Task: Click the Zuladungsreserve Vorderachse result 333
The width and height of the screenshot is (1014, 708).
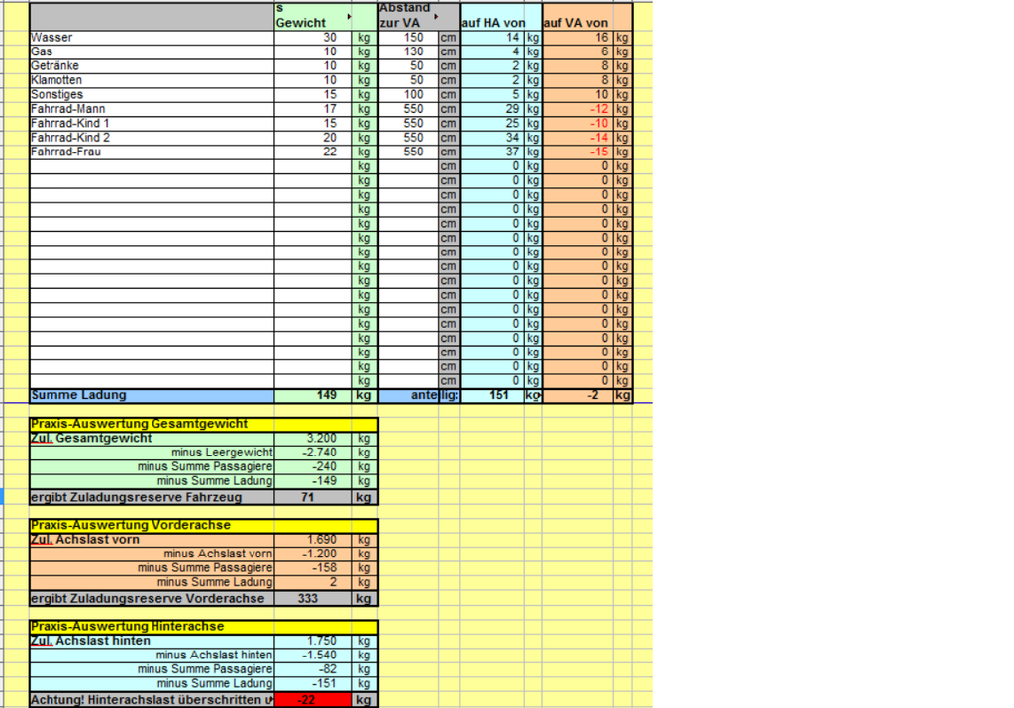Action: click(313, 598)
